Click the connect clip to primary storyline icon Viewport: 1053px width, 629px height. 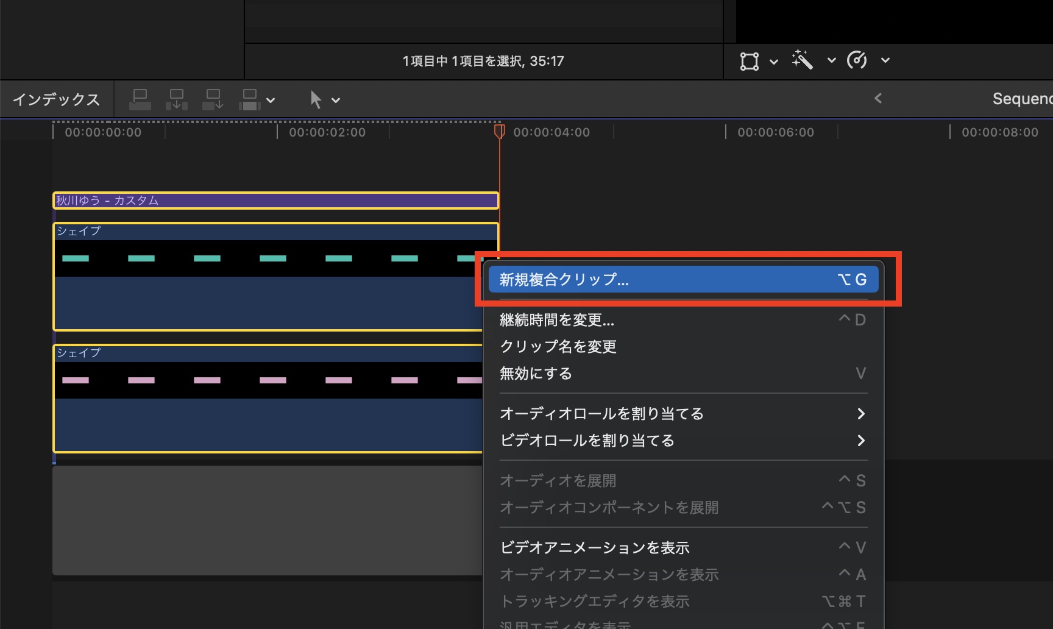click(x=140, y=99)
